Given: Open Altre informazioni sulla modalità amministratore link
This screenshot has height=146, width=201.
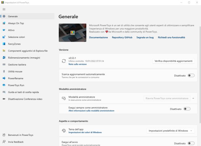Looking at the screenshot, I should click(92, 111).
